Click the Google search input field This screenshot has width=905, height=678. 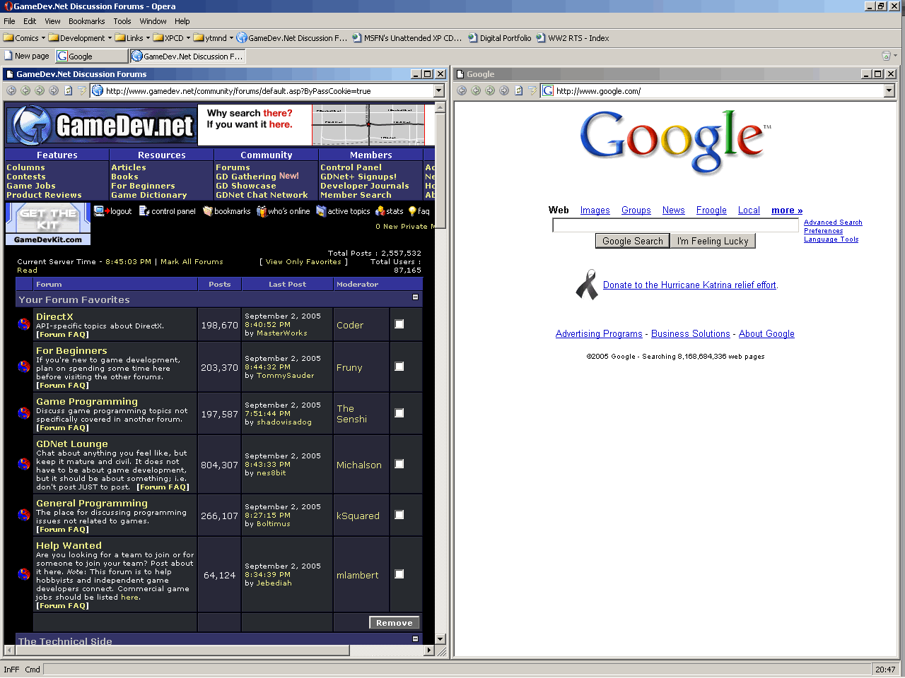point(675,225)
